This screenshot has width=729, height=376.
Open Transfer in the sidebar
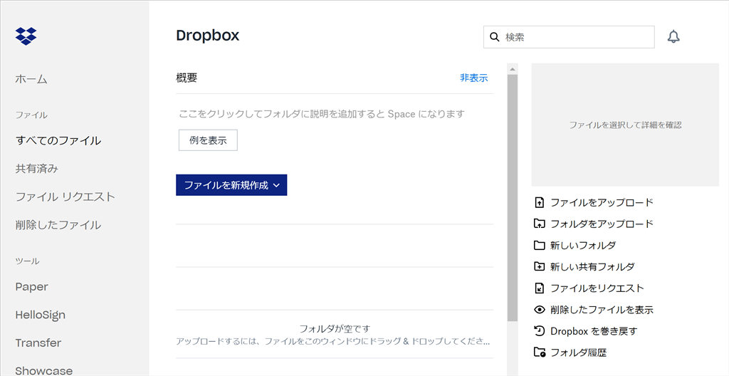pyautogui.click(x=38, y=343)
